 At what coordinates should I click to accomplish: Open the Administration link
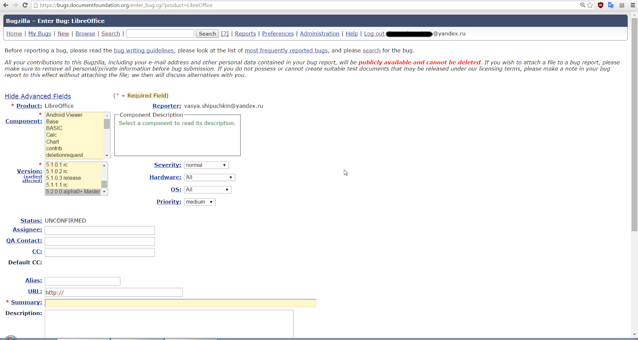click(x=319, y=34)
